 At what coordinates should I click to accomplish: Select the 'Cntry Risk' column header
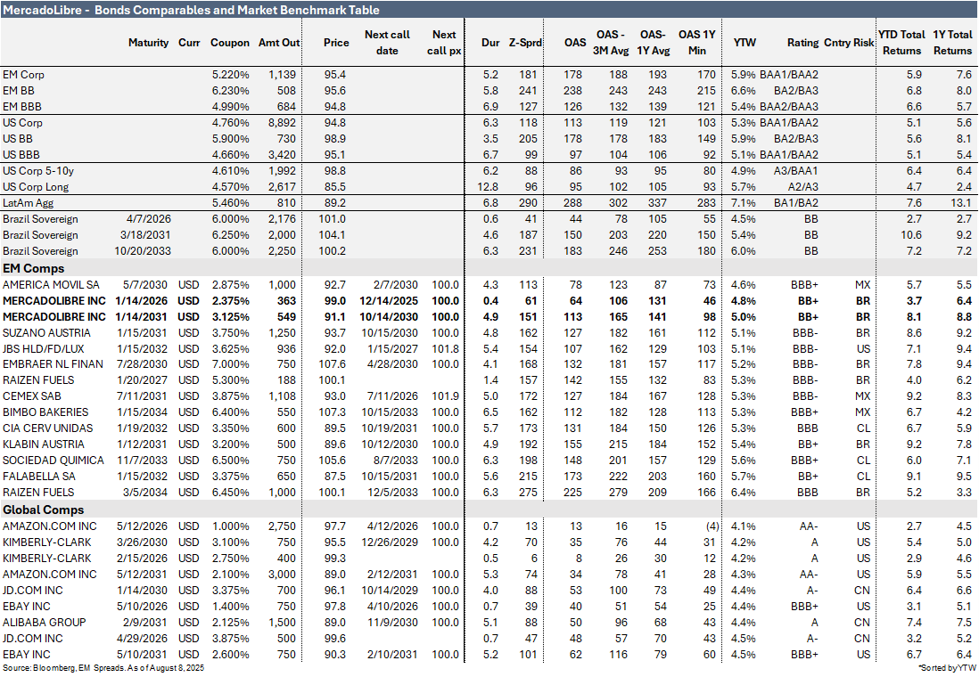(x=849, y=43)
